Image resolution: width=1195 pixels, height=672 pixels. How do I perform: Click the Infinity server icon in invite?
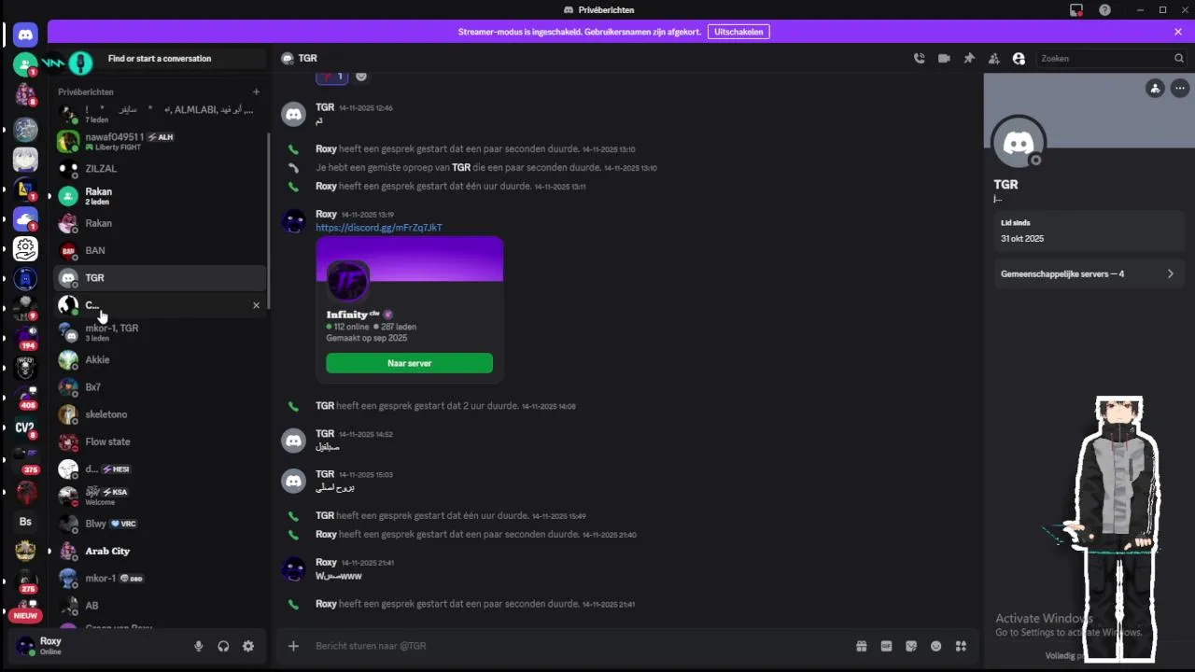click(x=347, y=281)
